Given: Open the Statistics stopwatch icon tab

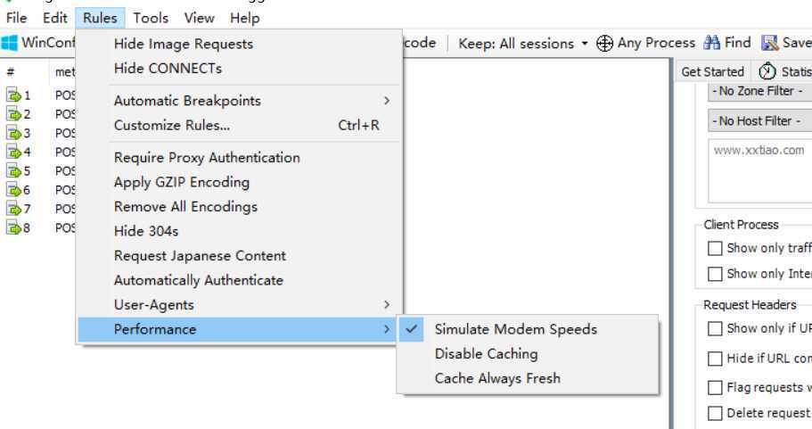Looking at the screenshot, I should pyautogui.click(x=767, y=71).
